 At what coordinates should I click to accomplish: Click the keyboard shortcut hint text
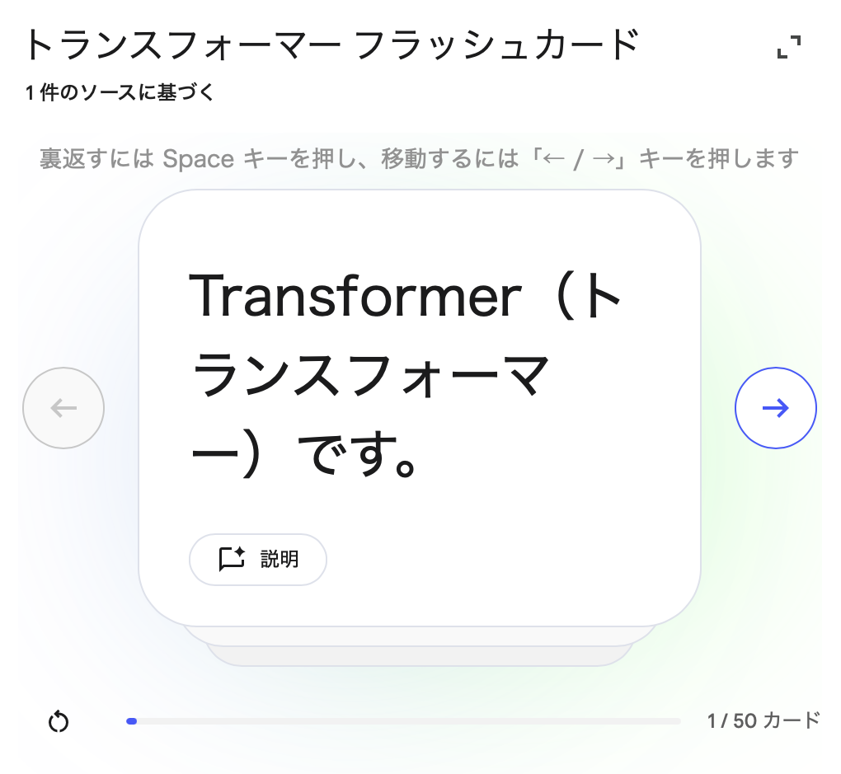[419, 157]
